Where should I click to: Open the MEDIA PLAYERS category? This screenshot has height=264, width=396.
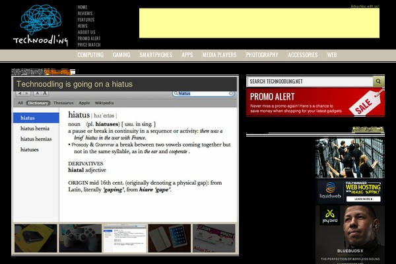(x=220, y=55)
